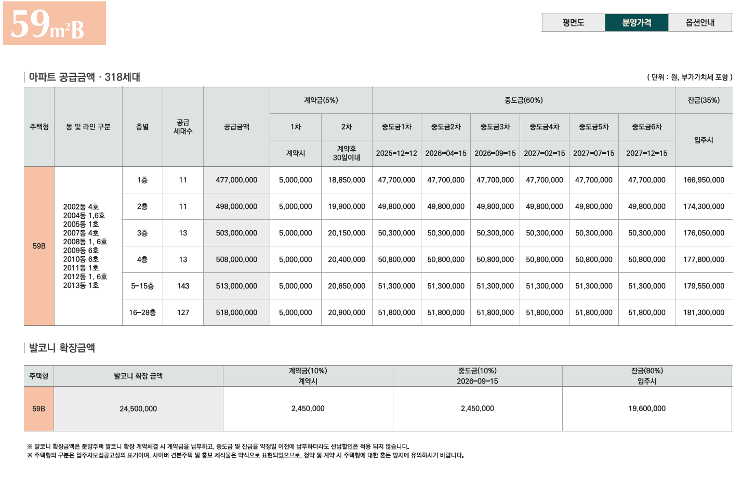Click the first ※ 발코니 확장금액은 footnote
The image size is (756, 487).
click(218, 446)
